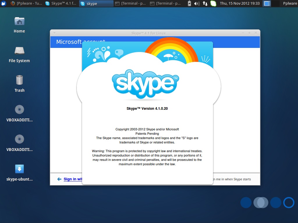Minimize the Skype 4.1 for Linux window
This screenshot has height=223, width=298.
tap(243, 33)
